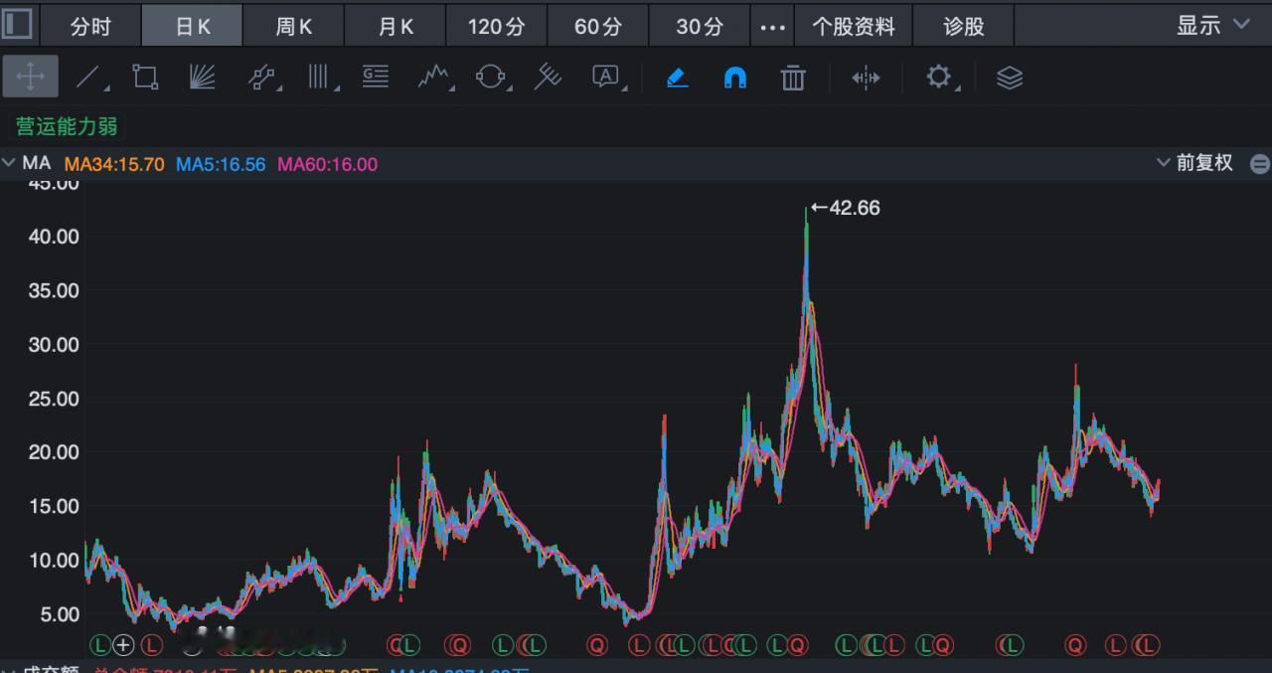Select the vertical cycle lines tool
The height and width of the screenshot is (673, 1272).
coord(320,77)
